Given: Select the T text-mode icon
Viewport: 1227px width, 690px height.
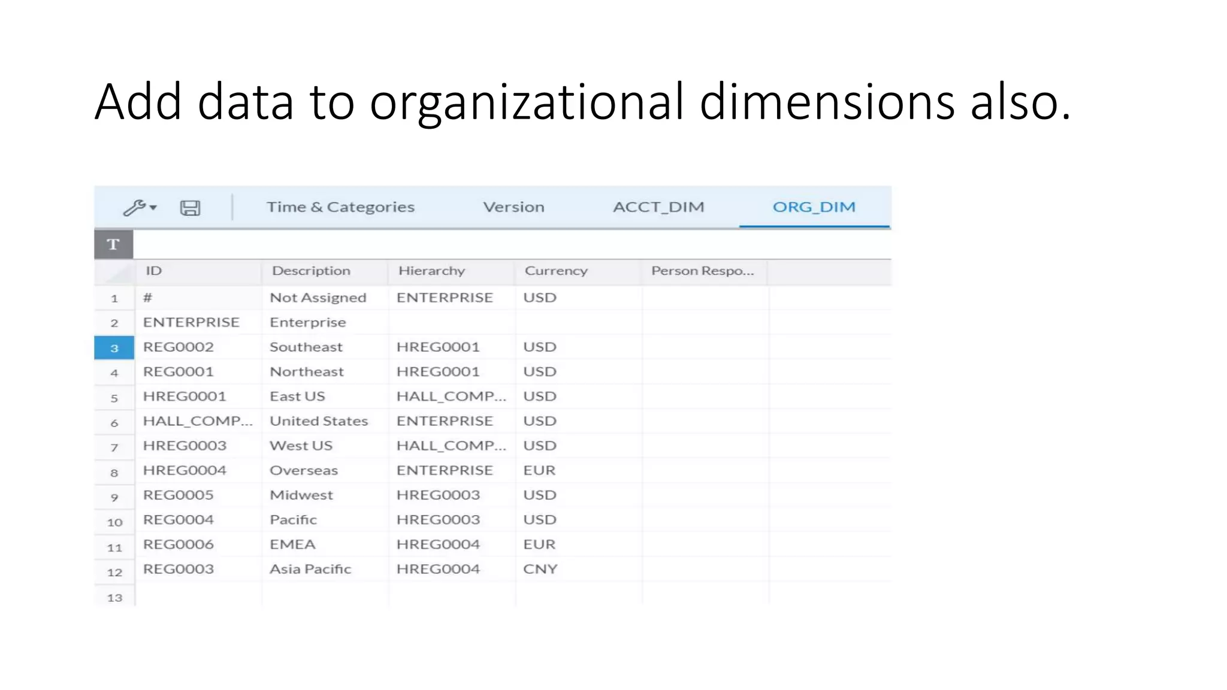Looking at the screenshot, I should coord(113,244).
